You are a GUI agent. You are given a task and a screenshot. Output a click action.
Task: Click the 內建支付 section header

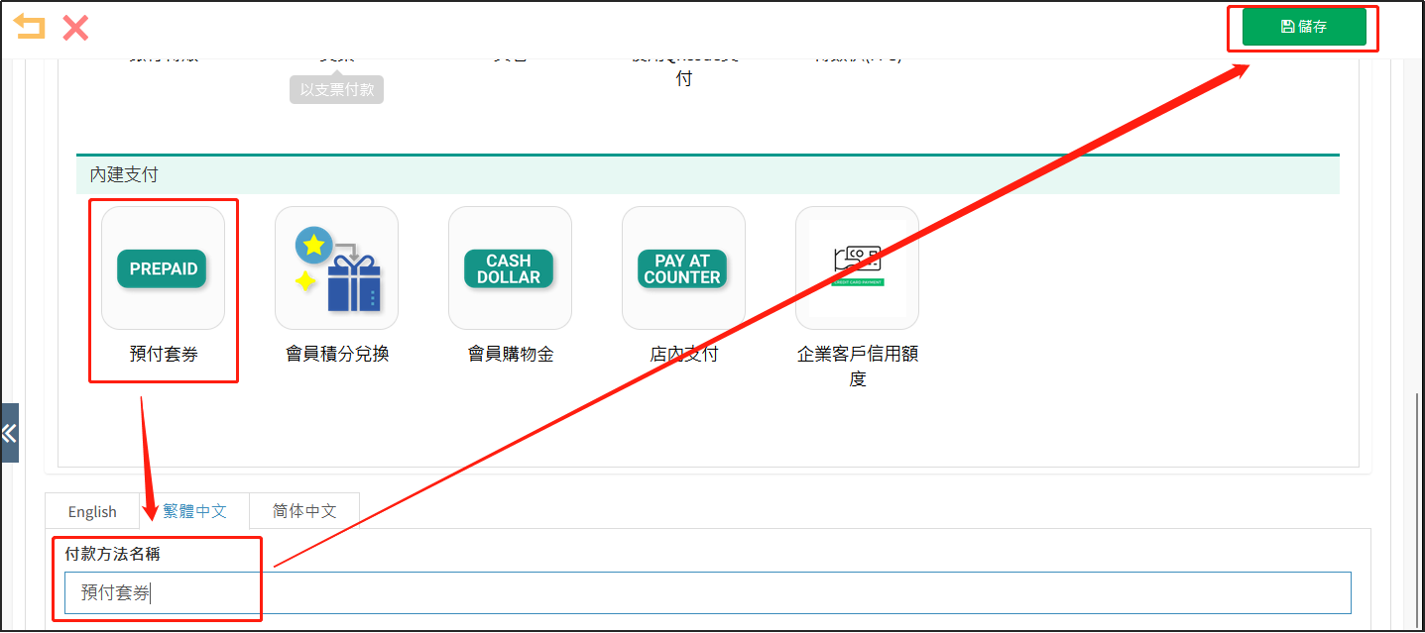click(x=124, y=174)
